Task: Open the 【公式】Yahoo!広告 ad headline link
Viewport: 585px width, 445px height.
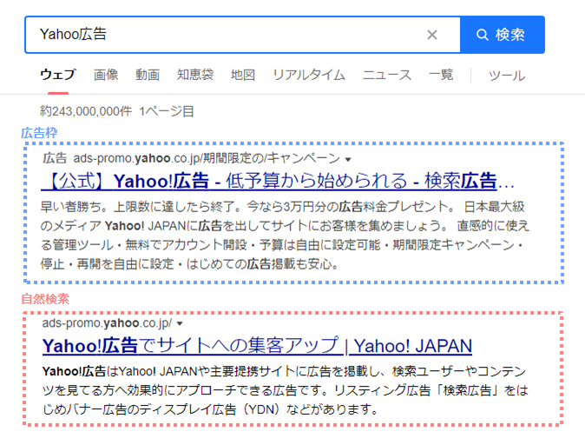Action: 278,181
